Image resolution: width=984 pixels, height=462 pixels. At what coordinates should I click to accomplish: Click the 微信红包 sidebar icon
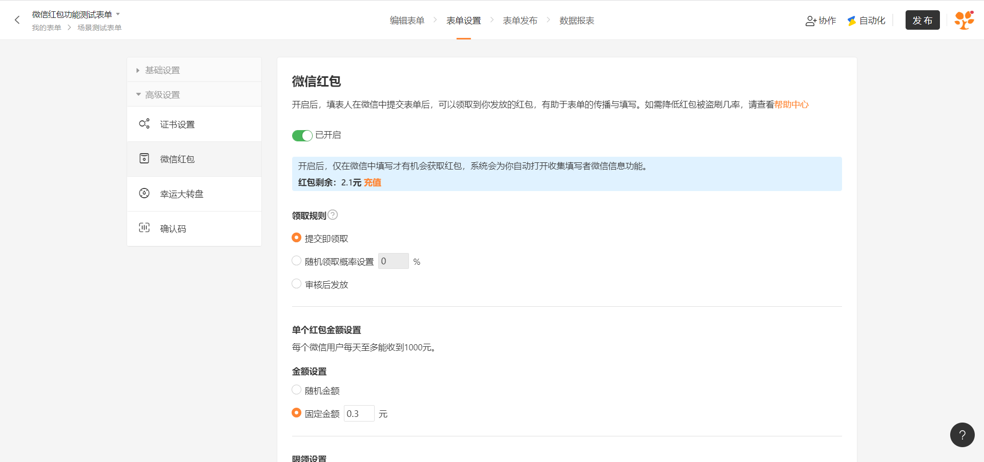145,158
